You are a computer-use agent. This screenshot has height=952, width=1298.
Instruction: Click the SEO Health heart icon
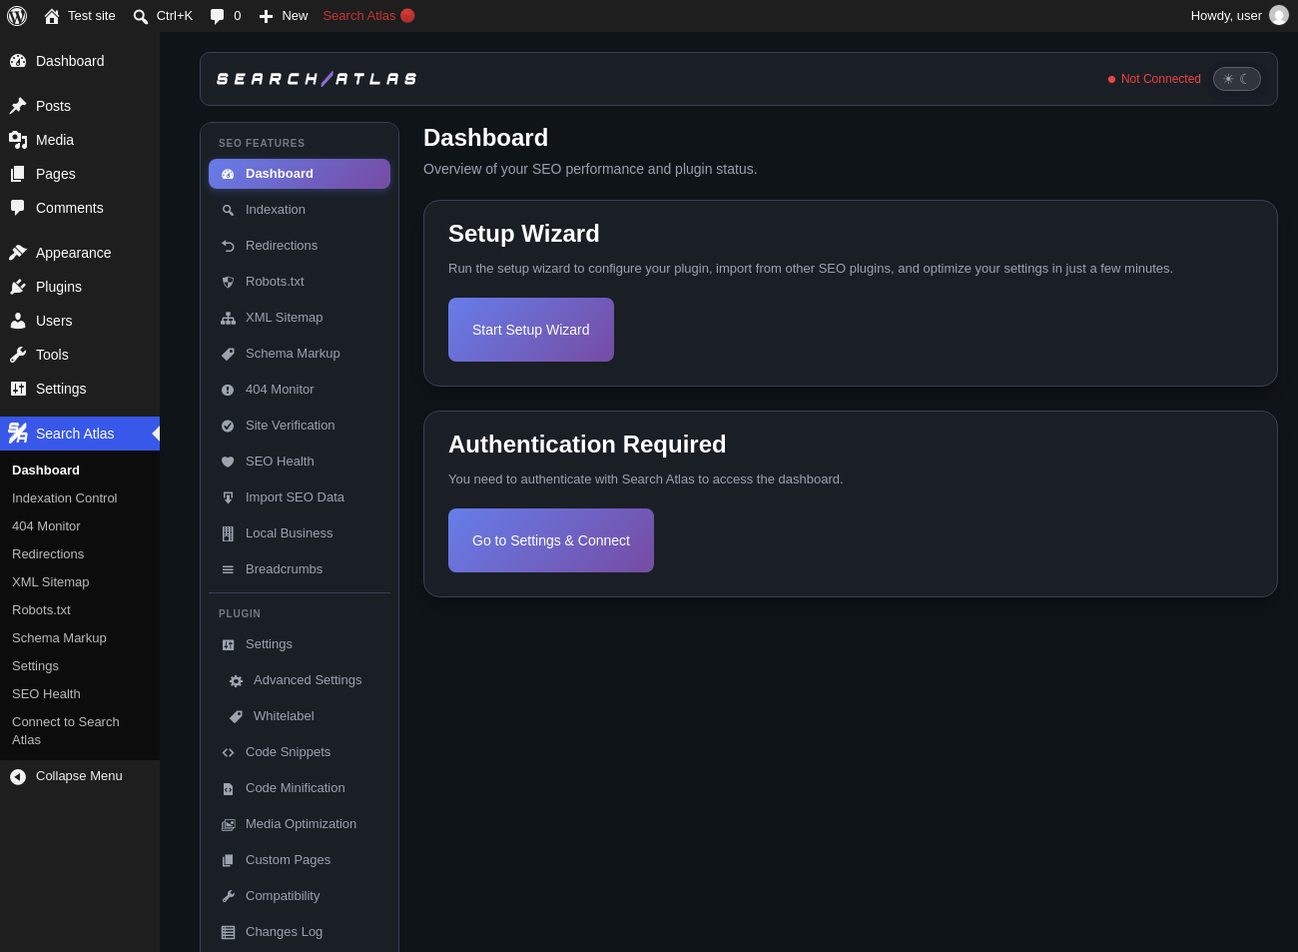[228, 462]
